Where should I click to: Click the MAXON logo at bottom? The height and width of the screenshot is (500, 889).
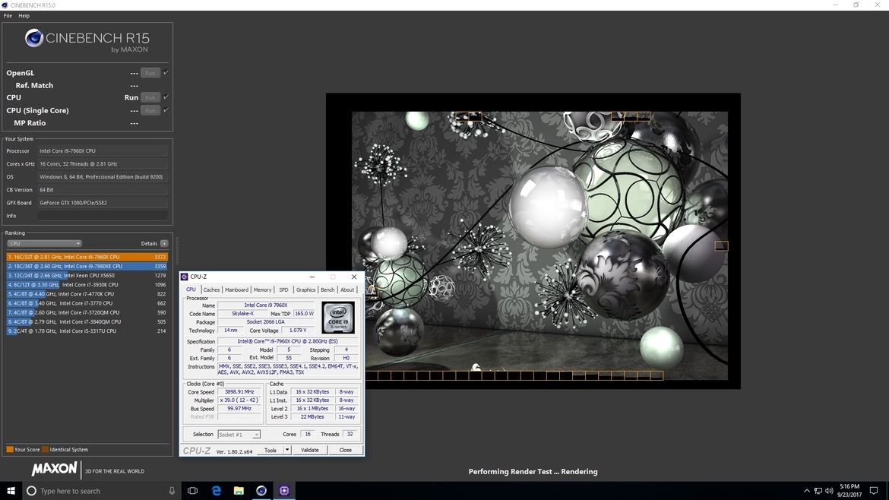pyautogui.click(x=55, y=470)
